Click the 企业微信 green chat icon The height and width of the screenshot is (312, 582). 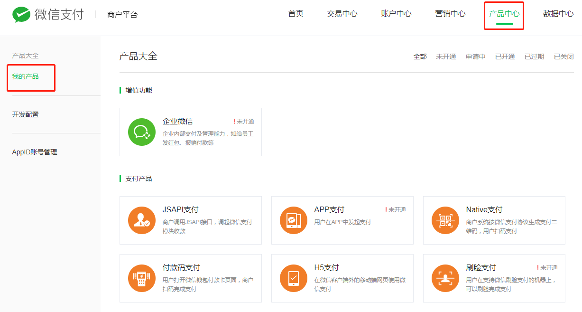(x=142, y=132)
